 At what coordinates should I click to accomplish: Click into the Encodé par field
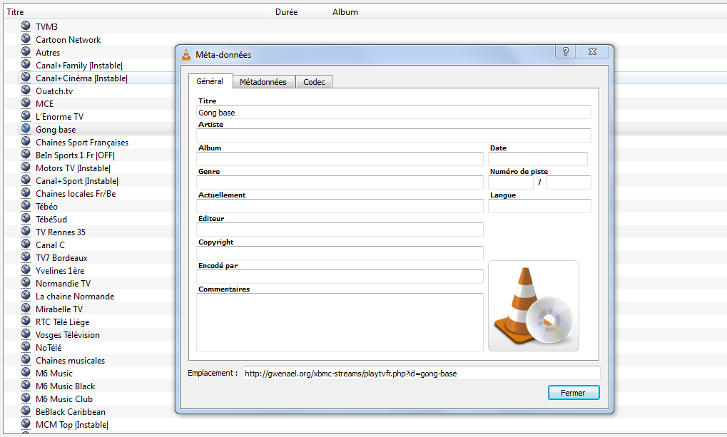pyautogui.click(x=340, y=277)
